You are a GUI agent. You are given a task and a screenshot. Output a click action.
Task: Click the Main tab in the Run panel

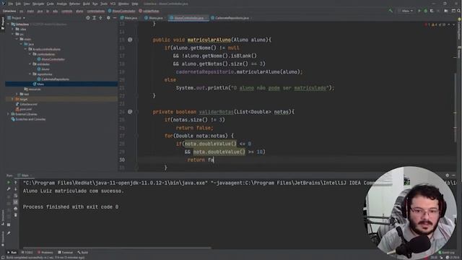tap(25, 175)
